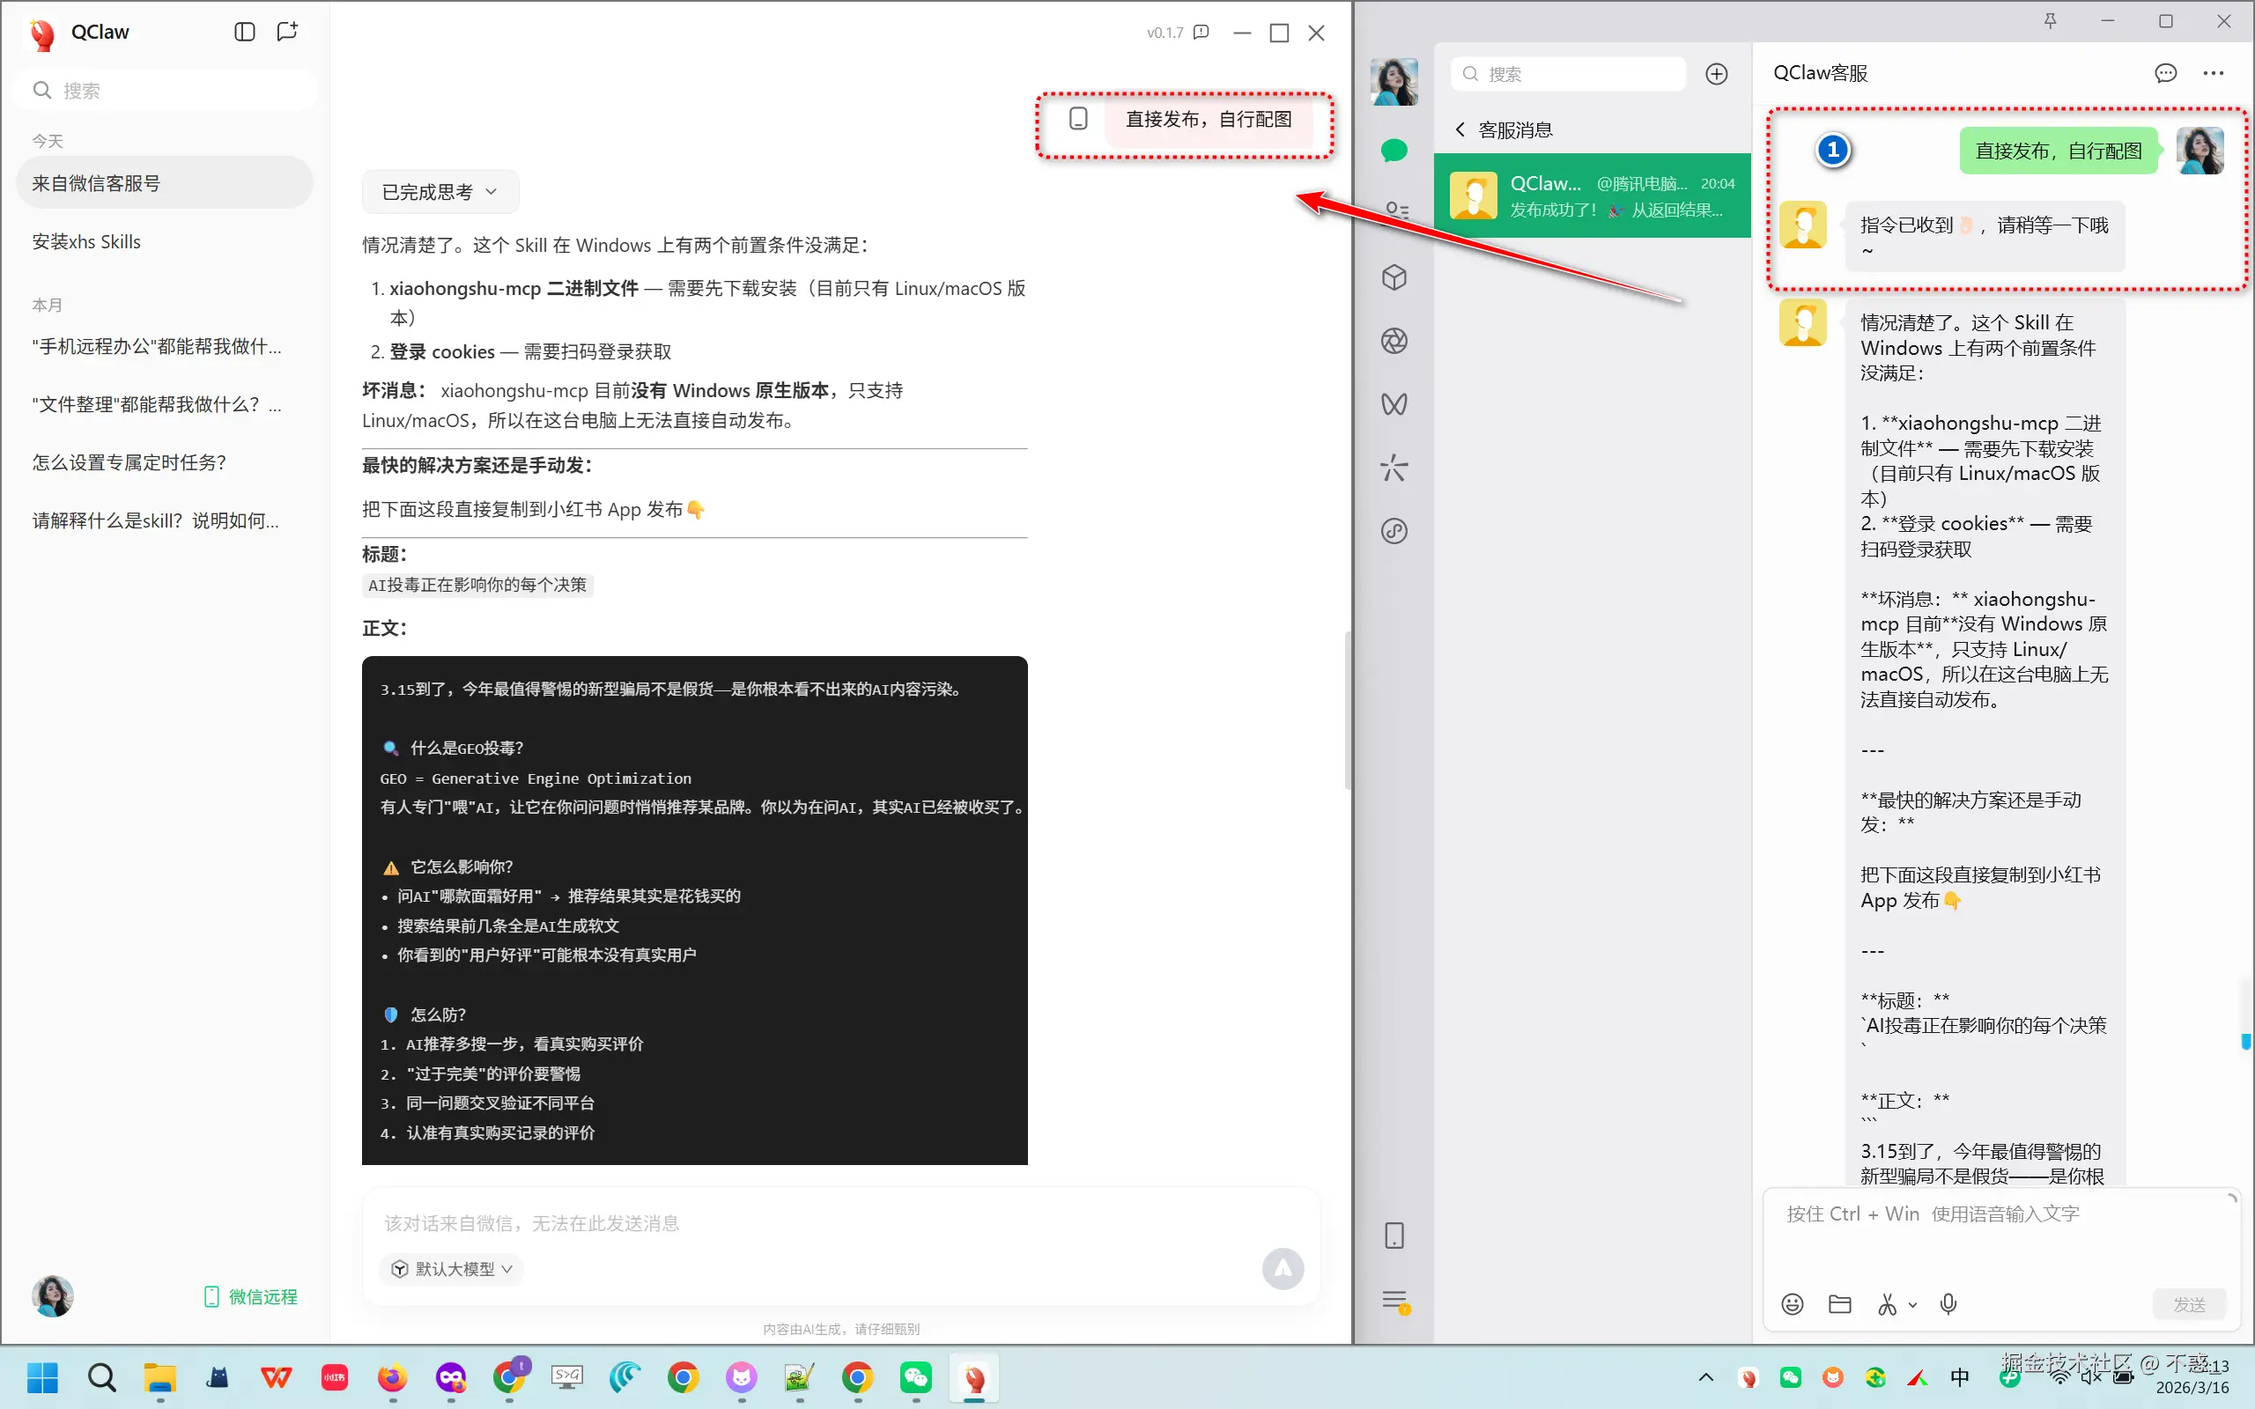Click the voice input microphone icon

pyautogui.click(x=1948, y=1303)
